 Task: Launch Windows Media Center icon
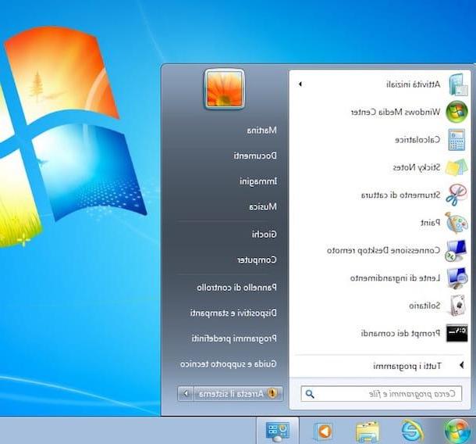click(456, 112)
